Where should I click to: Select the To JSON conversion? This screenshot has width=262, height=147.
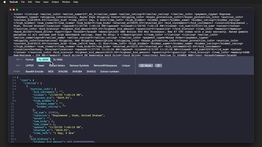pos(43,60)
